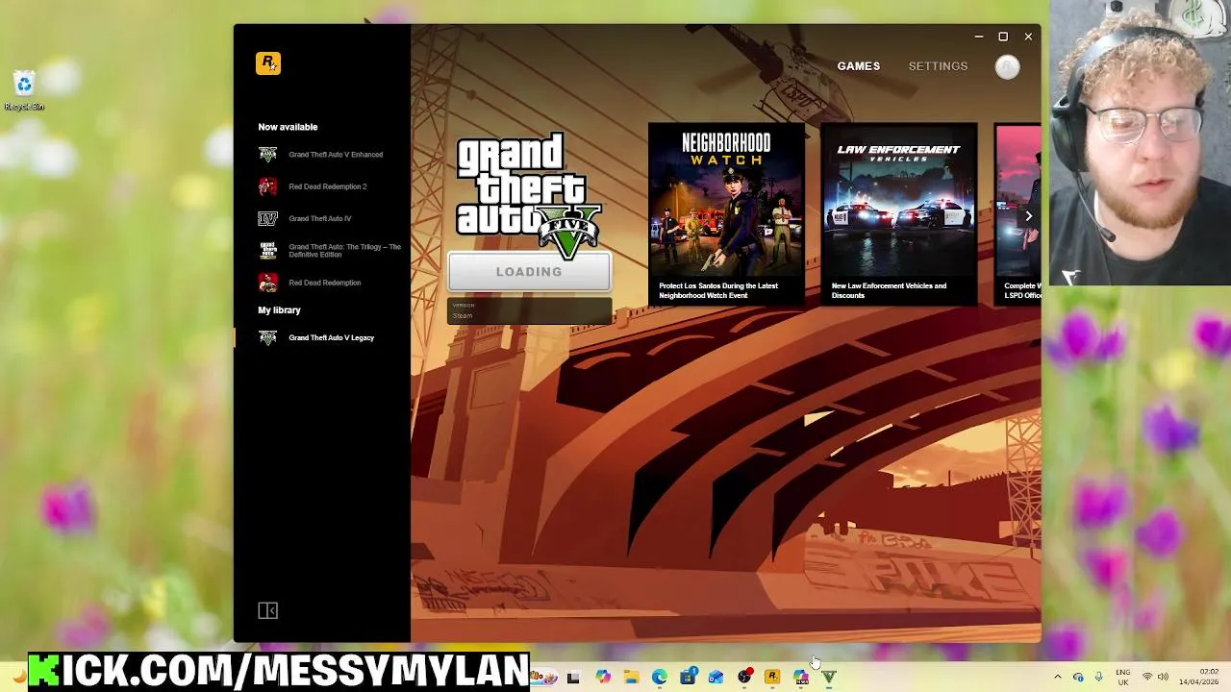Open Microsoft Edge from the taskbar
1231x692 pixels.
[x=660, y=678]
